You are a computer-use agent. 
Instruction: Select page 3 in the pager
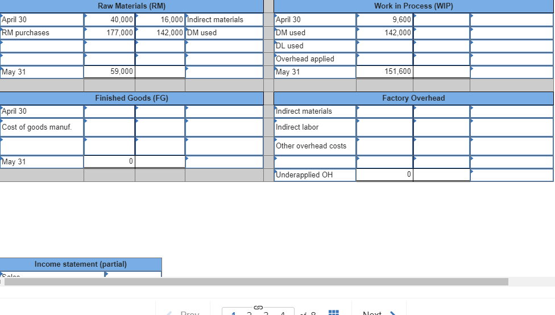[x=266, y=314]
